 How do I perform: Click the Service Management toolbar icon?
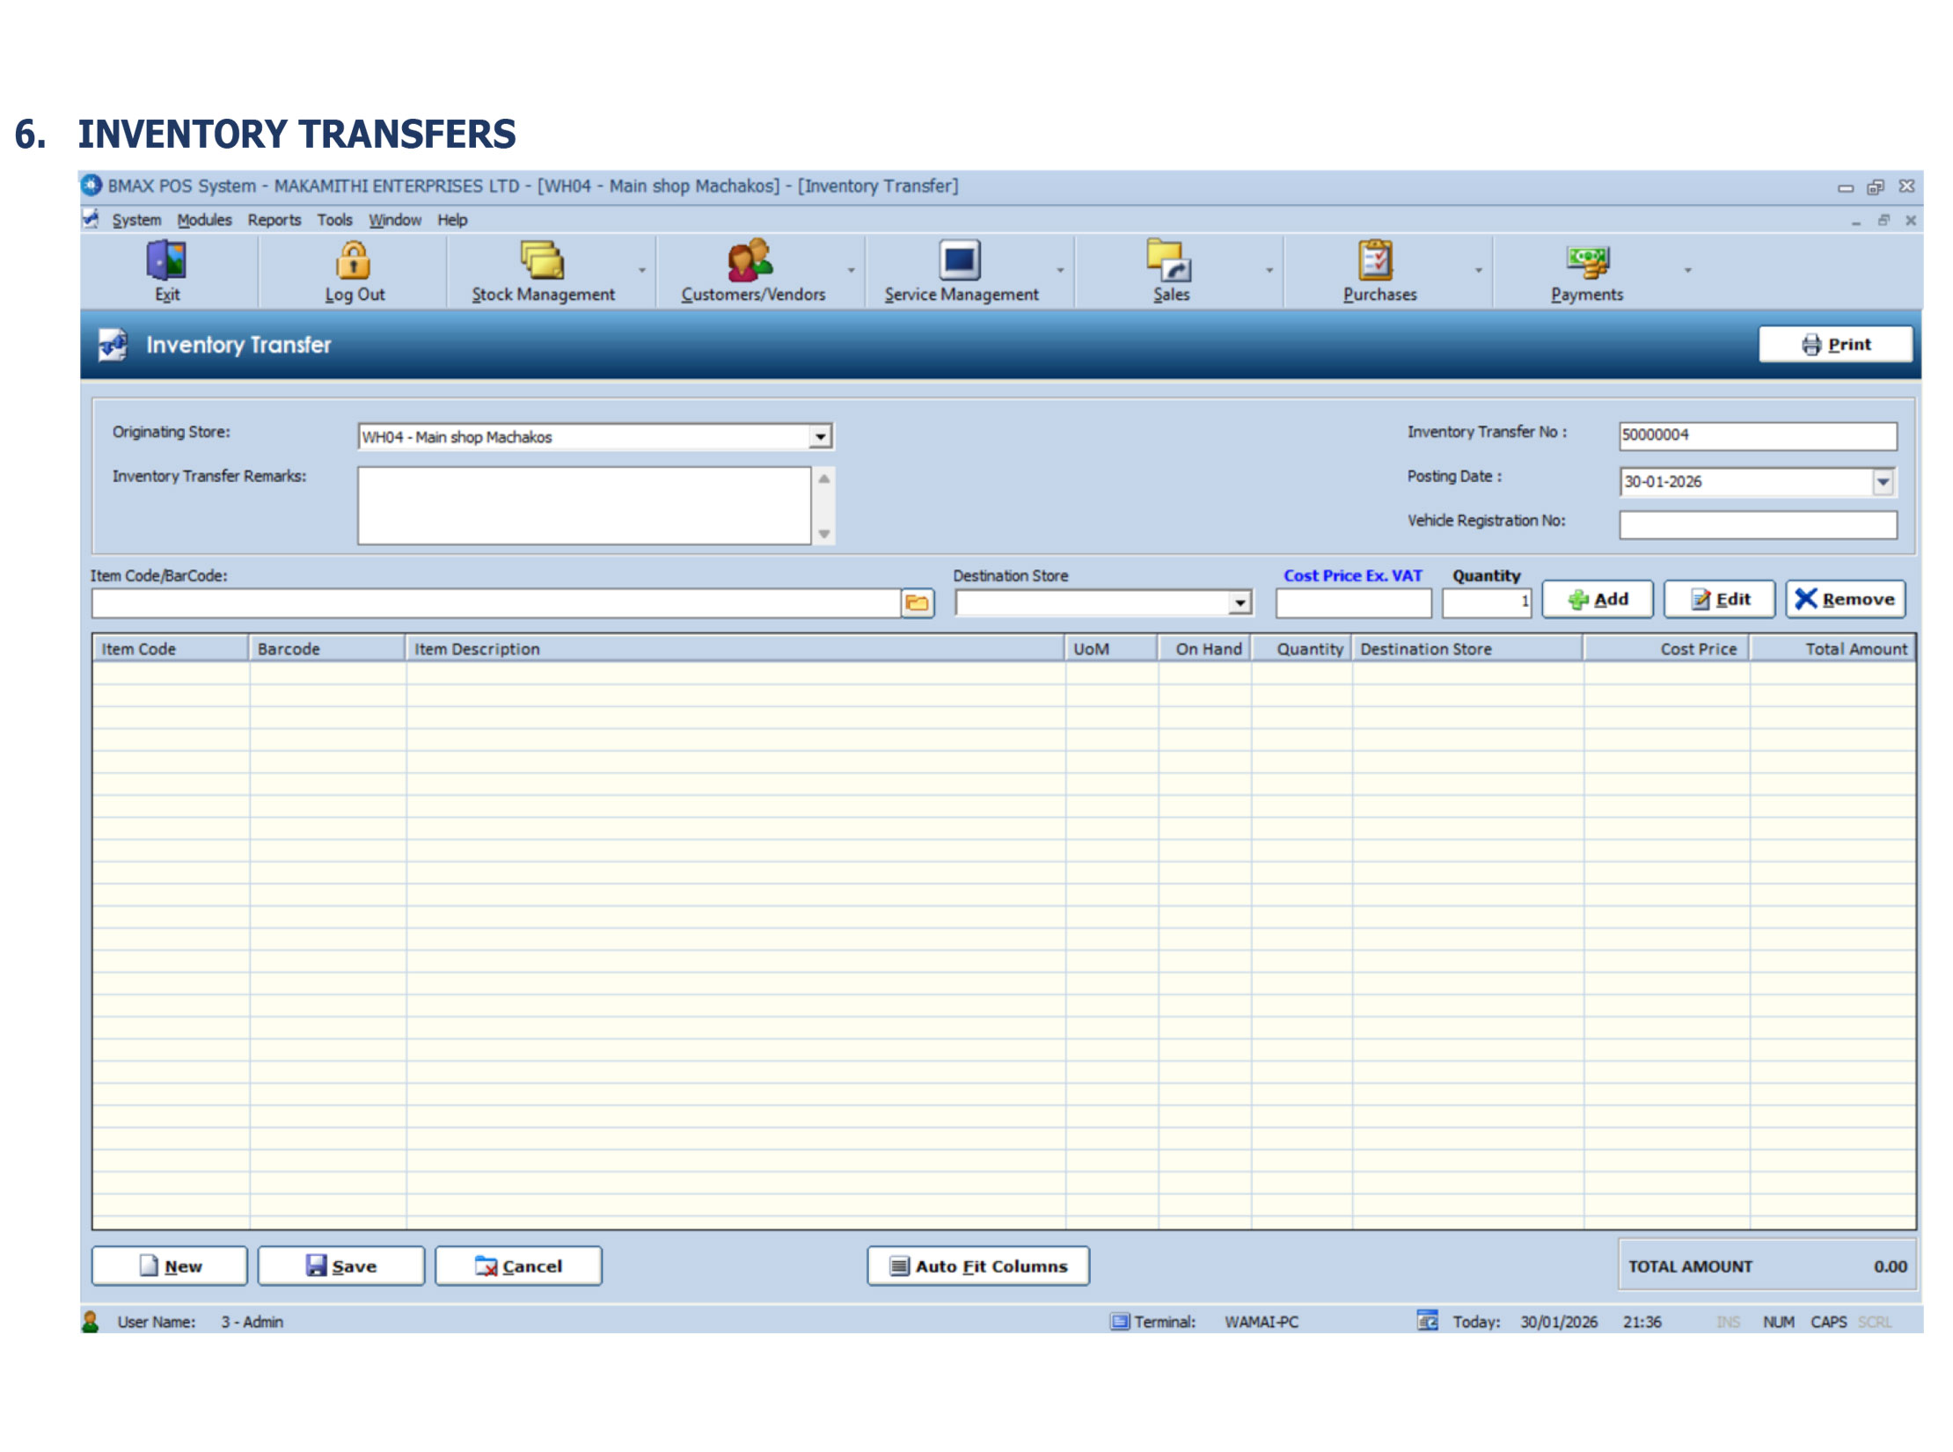(959, 261)
